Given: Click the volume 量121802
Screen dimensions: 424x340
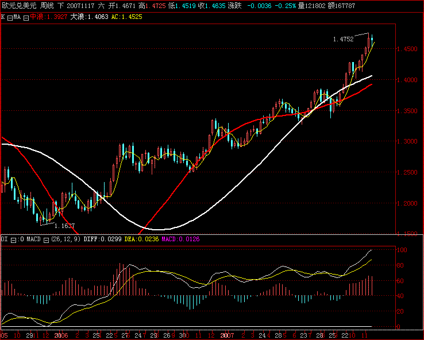Looking at the screenshot, I should [312, 6].
